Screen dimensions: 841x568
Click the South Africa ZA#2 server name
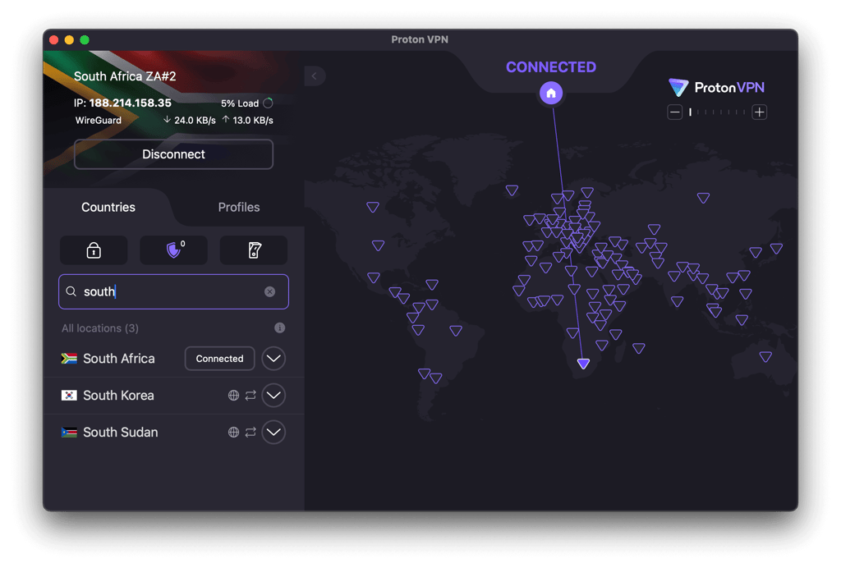[125, 76]
